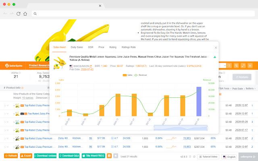Click Download Q&A button

69,156
